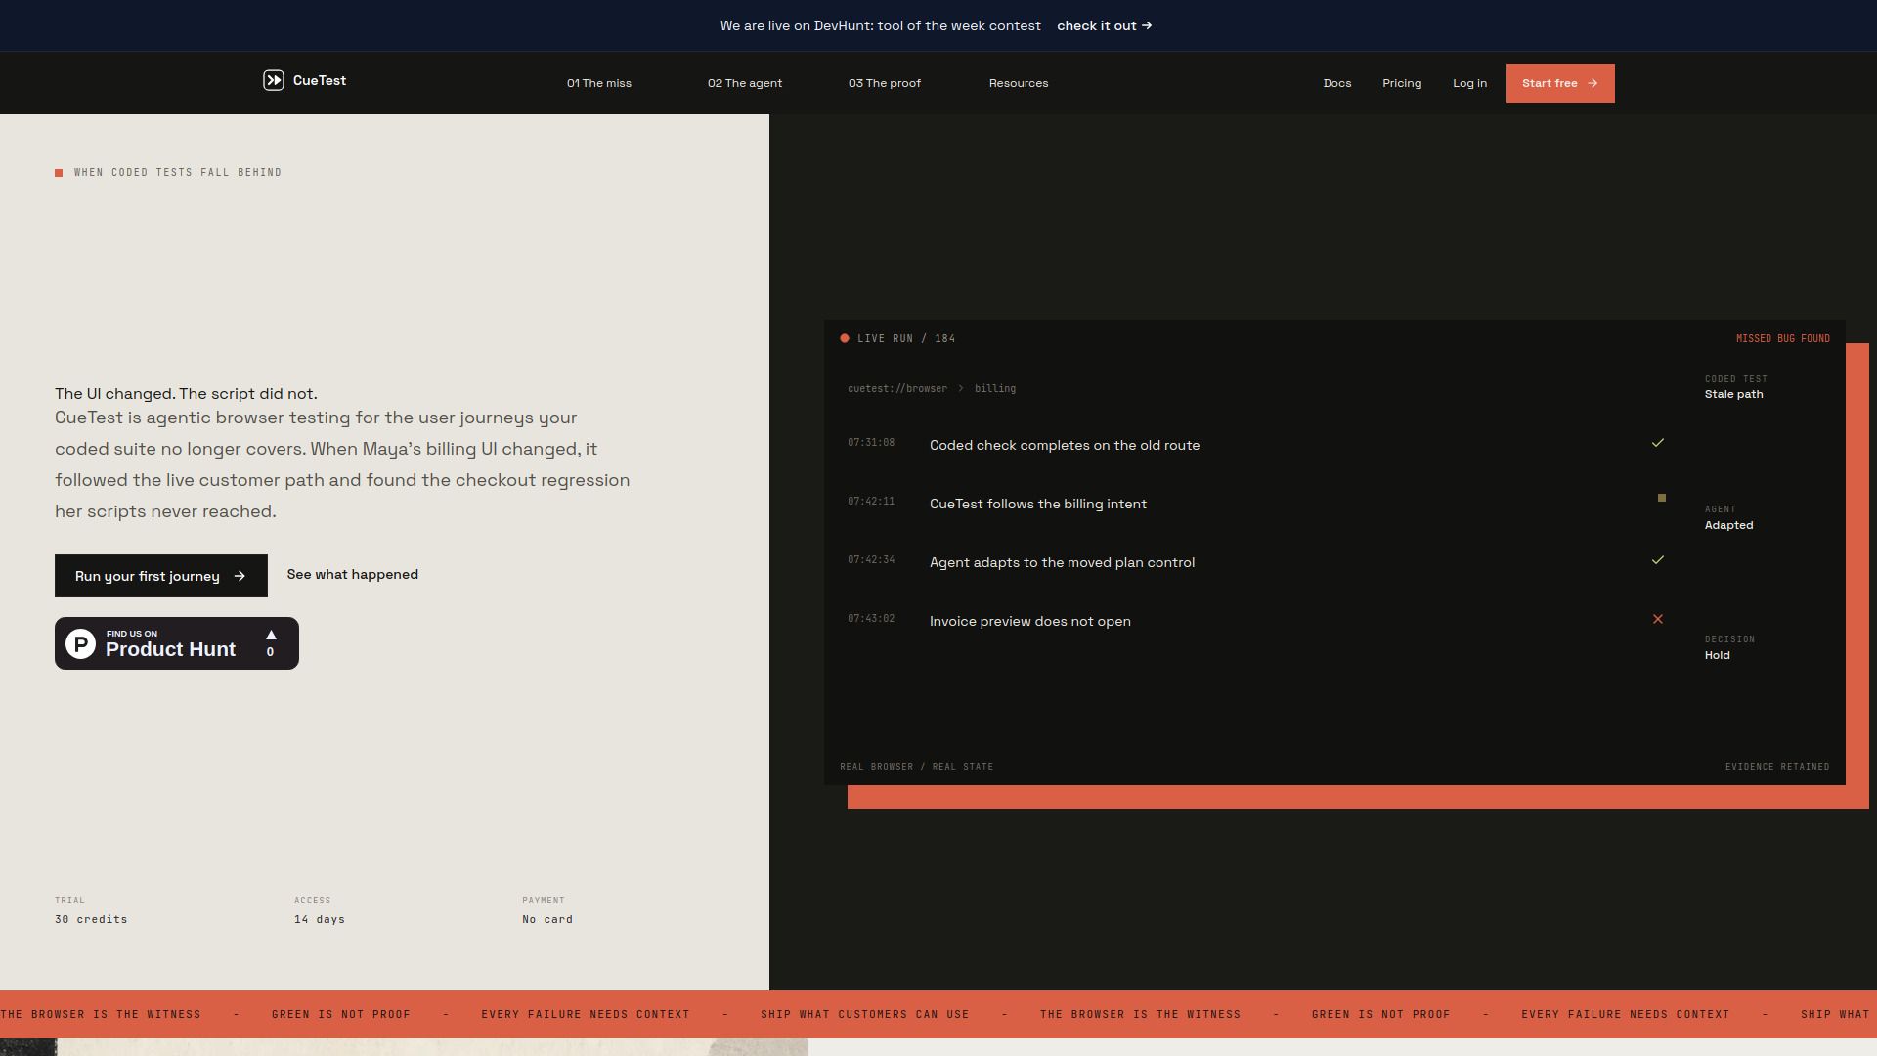Click the Stale path status value
Image resolution: width=1877 pixels, height=1056 pixels.
coord(1734,394)
